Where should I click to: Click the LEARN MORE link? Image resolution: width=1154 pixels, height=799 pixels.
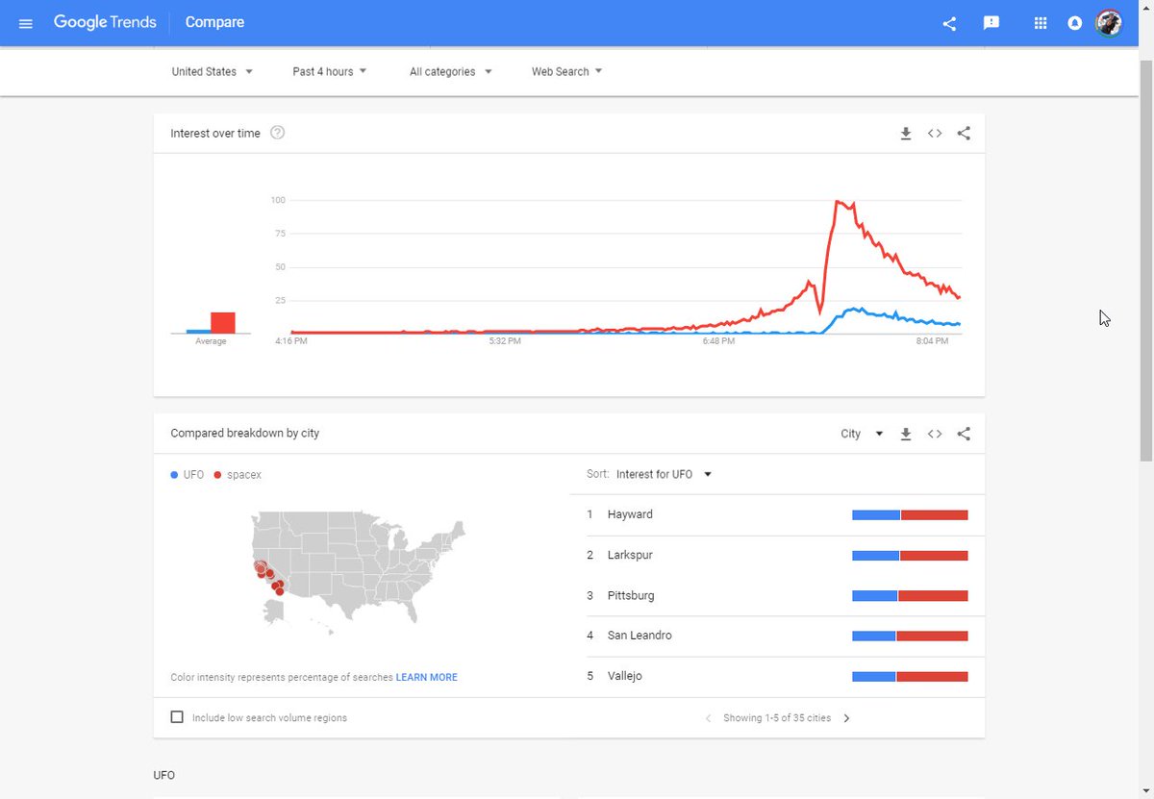click(x=427, y=677)
